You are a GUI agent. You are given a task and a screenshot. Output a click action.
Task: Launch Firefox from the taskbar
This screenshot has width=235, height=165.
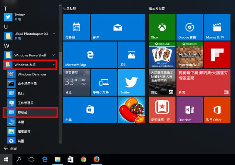96,159
